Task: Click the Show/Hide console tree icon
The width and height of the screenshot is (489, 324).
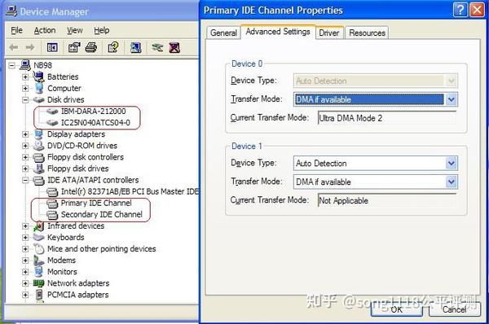Action: click(x=52, y=48)
